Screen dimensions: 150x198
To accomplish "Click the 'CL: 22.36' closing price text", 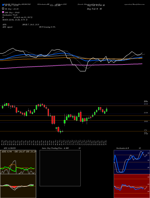I will tap(55, 5).
